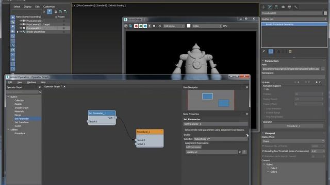This screenshot has width=330, height=185.
Task: Click the Procedural_1 operator button
Action: click(293, 126)
